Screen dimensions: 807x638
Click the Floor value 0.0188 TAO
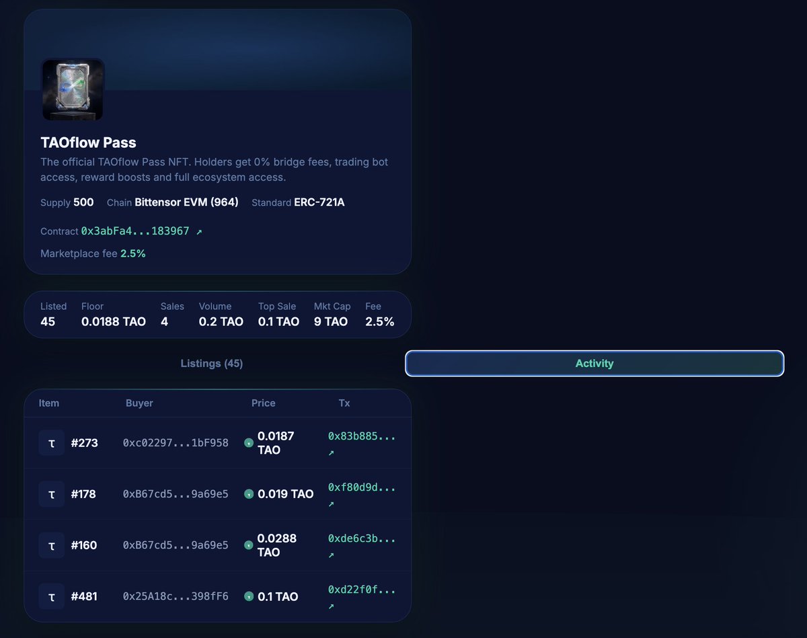tap(114, 321)
